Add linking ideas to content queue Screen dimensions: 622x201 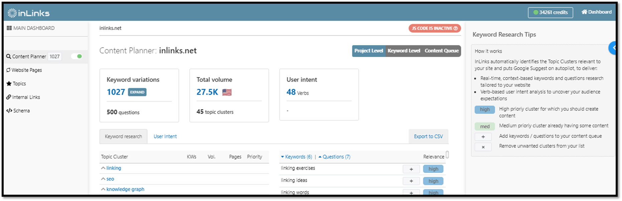[411, 181]
